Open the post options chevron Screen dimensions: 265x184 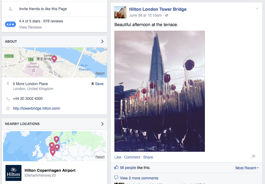tap(257, 9)
